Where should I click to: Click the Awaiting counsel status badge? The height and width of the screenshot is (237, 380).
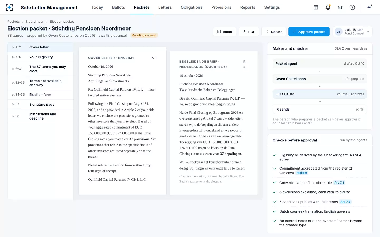(144, 36)
